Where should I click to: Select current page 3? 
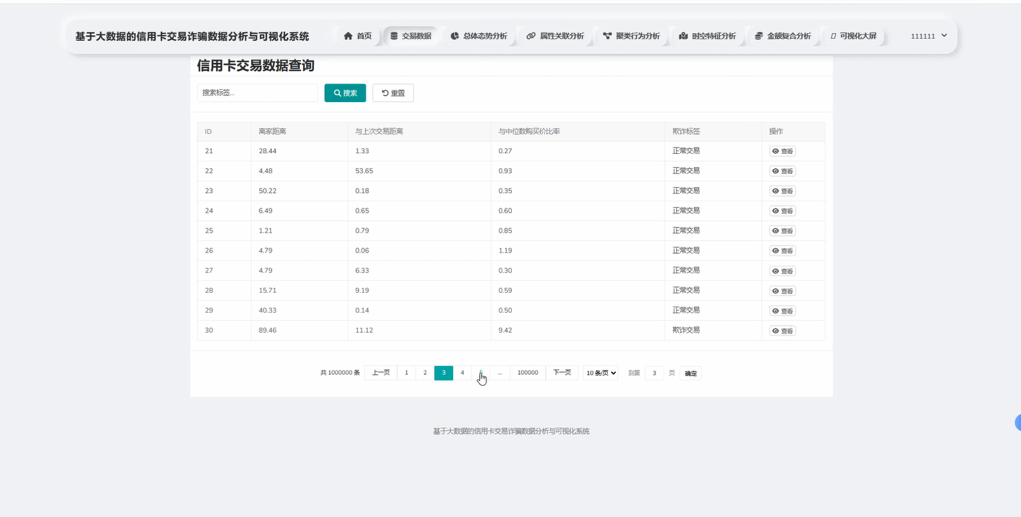[444, 373]
